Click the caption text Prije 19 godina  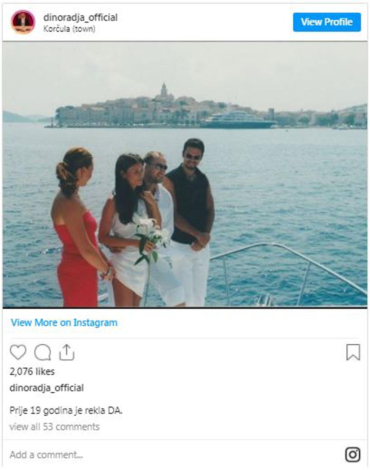[x=66, y=410]
